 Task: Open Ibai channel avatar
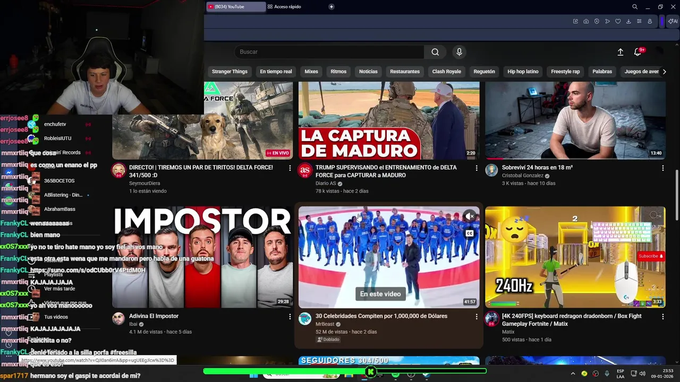point(118,319)
